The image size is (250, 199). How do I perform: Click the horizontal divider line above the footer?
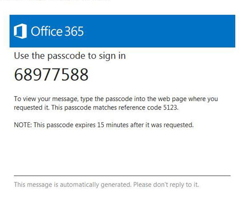pos(122,176)
